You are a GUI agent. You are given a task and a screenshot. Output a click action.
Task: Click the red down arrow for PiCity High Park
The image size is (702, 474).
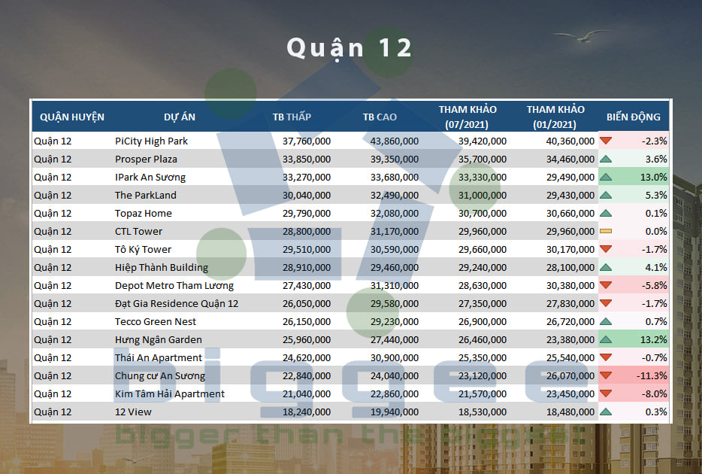point(606,141)
